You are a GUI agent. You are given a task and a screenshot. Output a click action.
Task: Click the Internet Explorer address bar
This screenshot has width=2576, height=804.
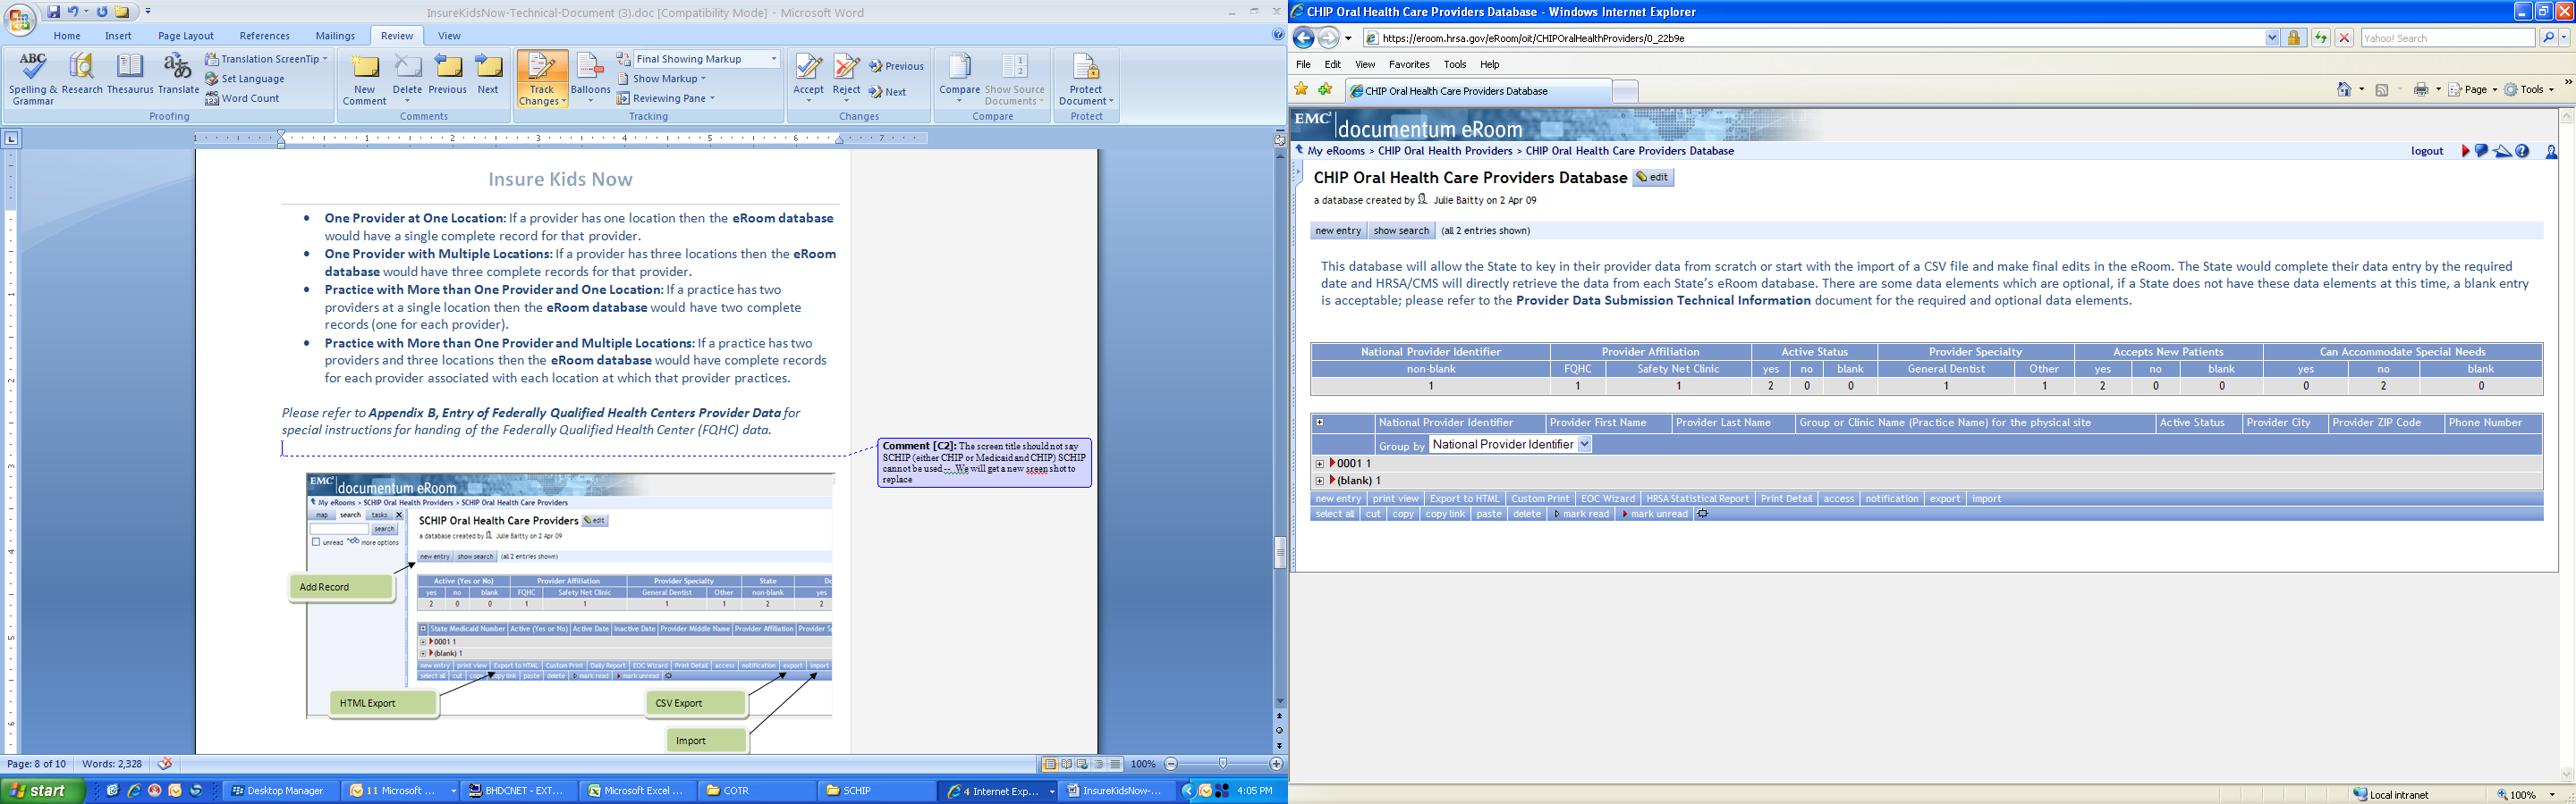click(1820, 38)
